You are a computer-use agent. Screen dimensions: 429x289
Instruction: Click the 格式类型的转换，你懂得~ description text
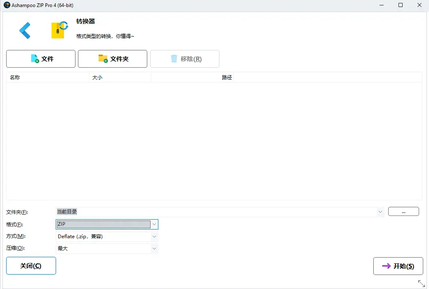pyautogui.click(x=105, y=36)
